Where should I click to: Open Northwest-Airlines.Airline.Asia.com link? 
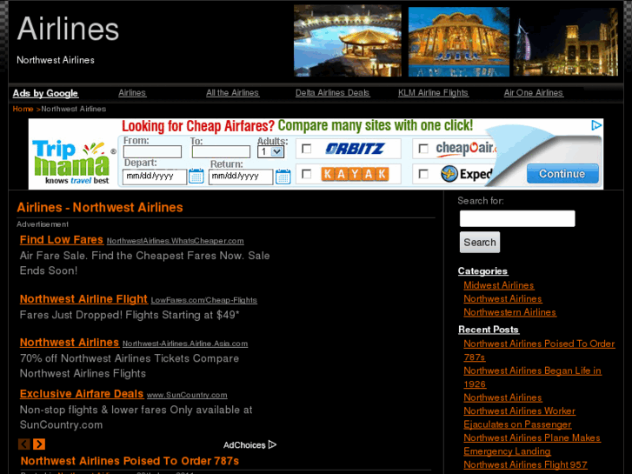click(x=185, y=344)
